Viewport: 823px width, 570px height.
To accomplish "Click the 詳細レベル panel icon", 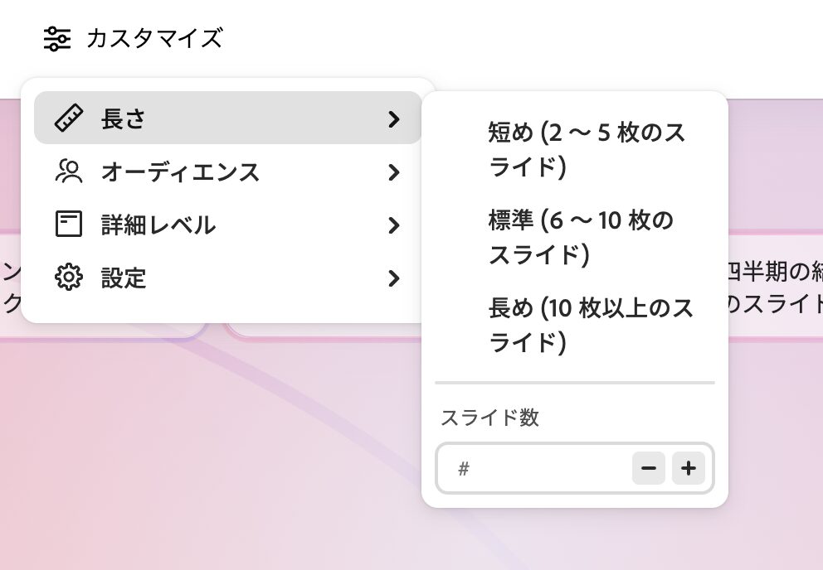I will pyautogui.click(x=69, y=224).
